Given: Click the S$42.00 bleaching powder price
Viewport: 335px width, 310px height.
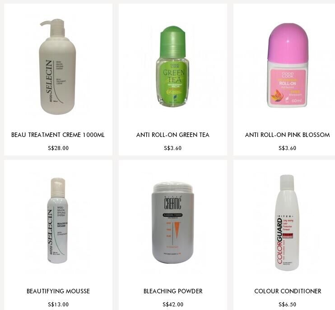Looking at the screenshot, I should coord(173,305).
